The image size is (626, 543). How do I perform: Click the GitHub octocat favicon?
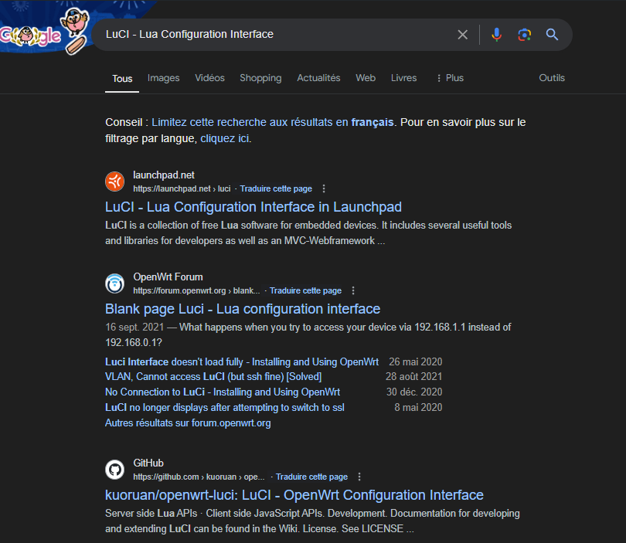click(x=114, y=470)
